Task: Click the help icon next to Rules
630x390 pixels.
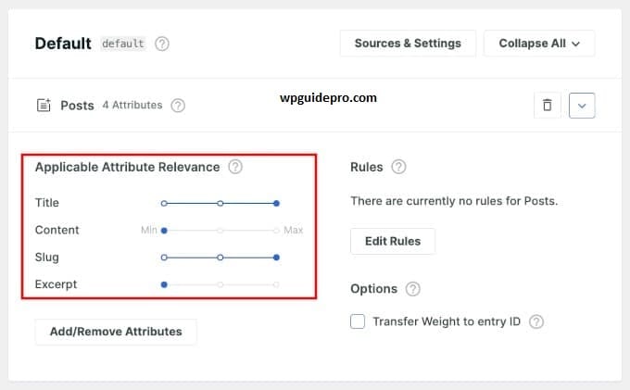Action: point(398,168)
